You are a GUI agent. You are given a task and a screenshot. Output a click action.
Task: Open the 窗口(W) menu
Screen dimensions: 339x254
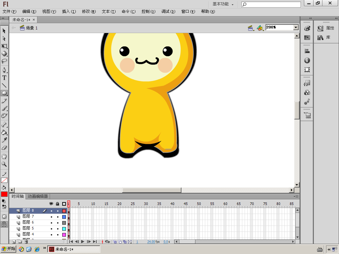pos(188,12)
